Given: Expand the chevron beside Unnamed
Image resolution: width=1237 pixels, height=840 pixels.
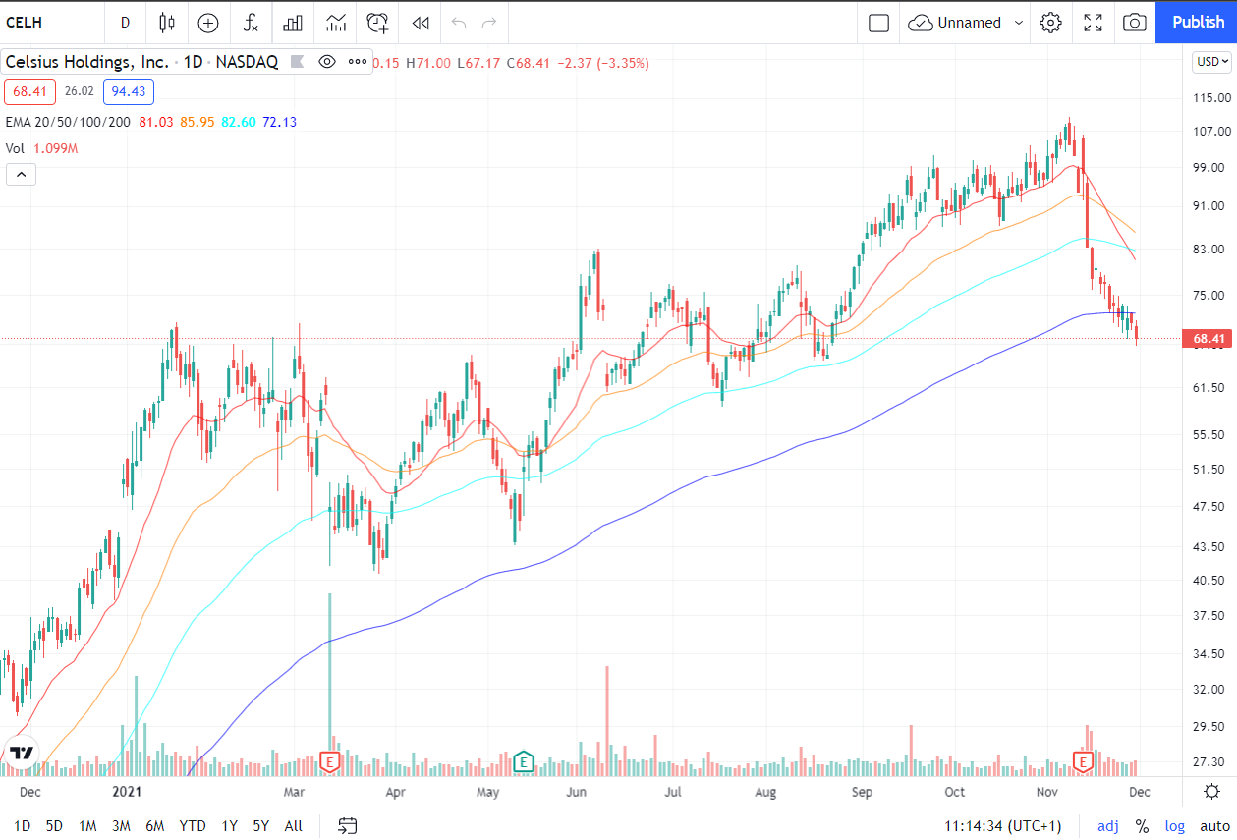Looking at the screenshot, I should 1018,22.
